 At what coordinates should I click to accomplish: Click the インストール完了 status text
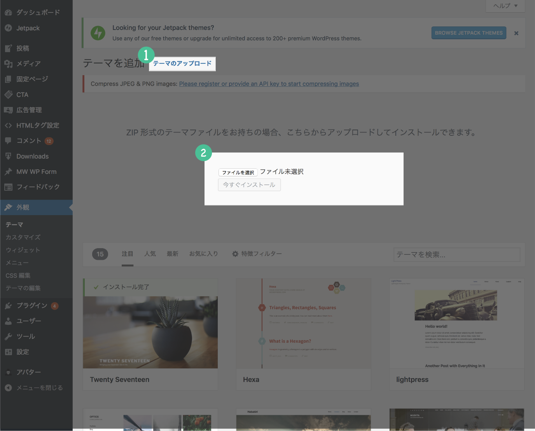tap(126, 287)
